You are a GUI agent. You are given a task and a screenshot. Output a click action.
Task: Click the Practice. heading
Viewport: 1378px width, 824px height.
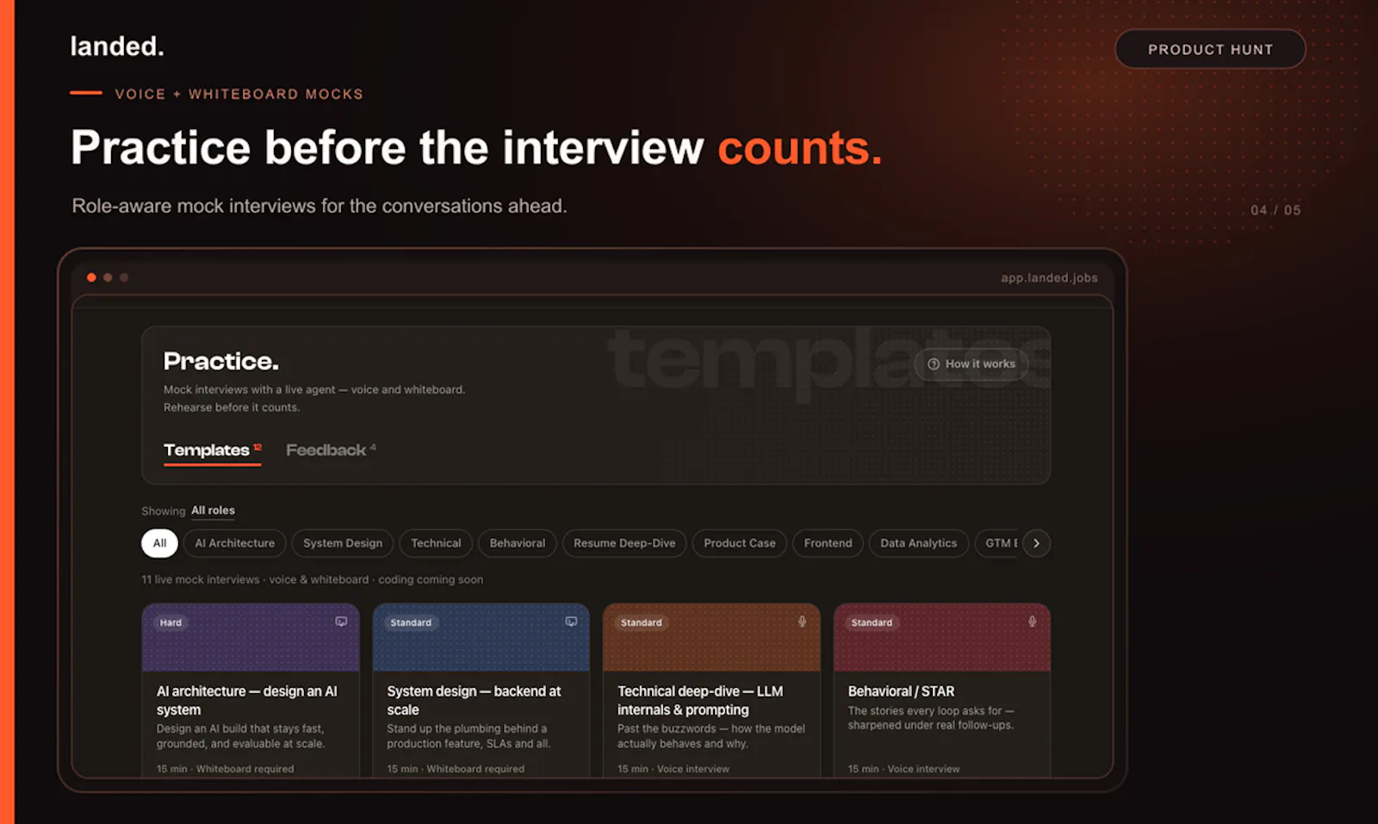221,361
